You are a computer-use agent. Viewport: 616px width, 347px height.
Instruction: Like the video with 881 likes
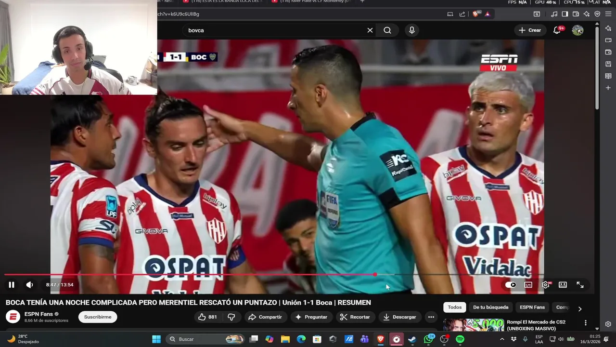tap(207, 317)
